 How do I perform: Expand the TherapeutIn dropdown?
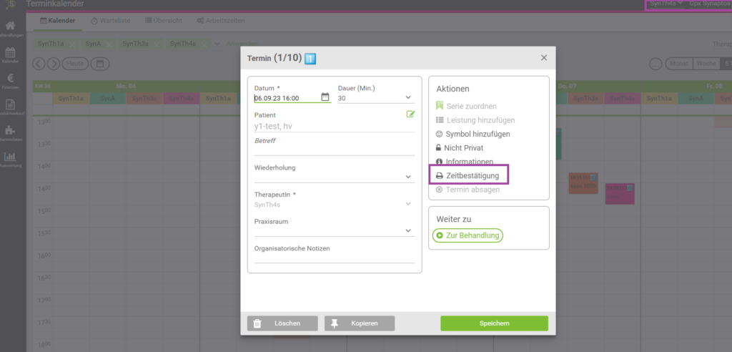coord(408,204)
